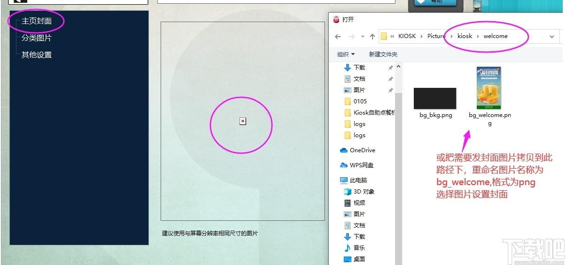Viewport: 566px width, 265px height.
Task: Click kiosk folder in the address path
Action: (x=465, y=36)
